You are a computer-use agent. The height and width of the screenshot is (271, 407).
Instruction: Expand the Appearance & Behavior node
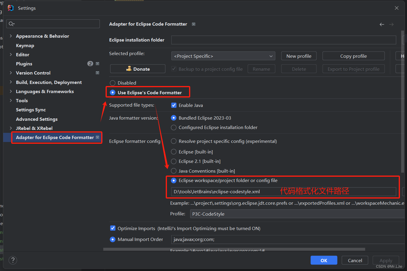tap(11, 36)
